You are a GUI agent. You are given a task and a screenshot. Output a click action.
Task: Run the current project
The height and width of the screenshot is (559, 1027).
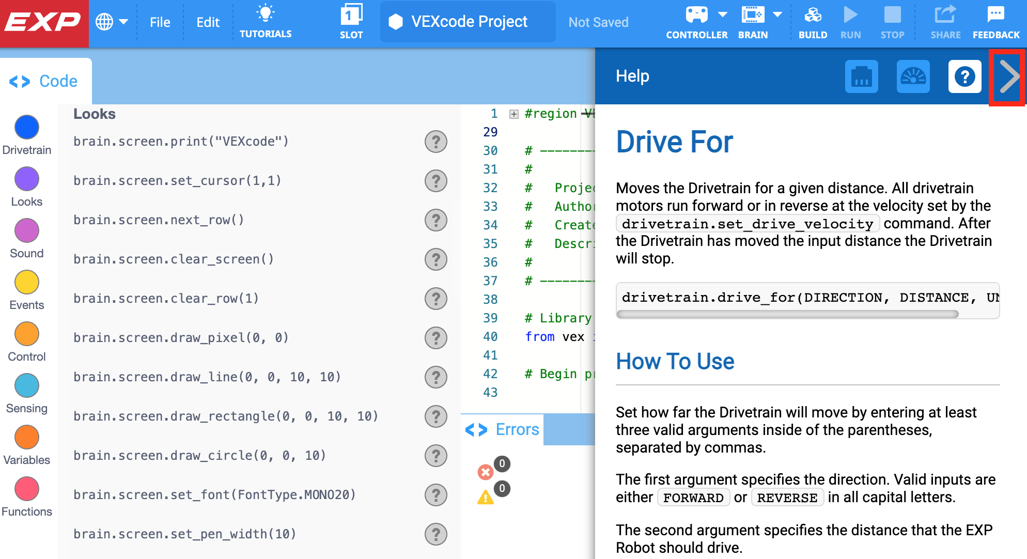click(850, 21)
